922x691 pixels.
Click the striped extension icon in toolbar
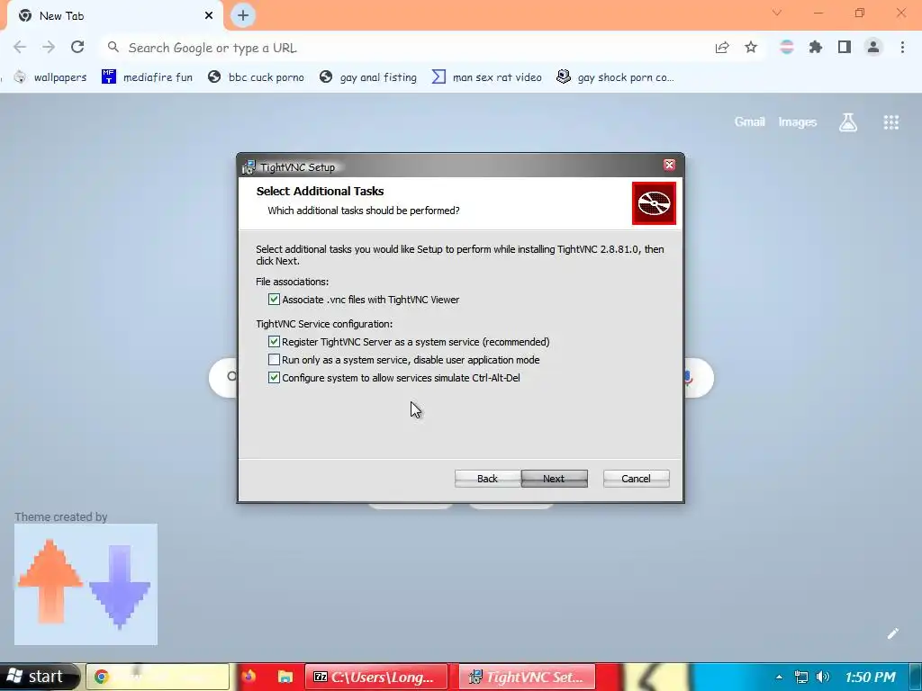tap(787, 47)
